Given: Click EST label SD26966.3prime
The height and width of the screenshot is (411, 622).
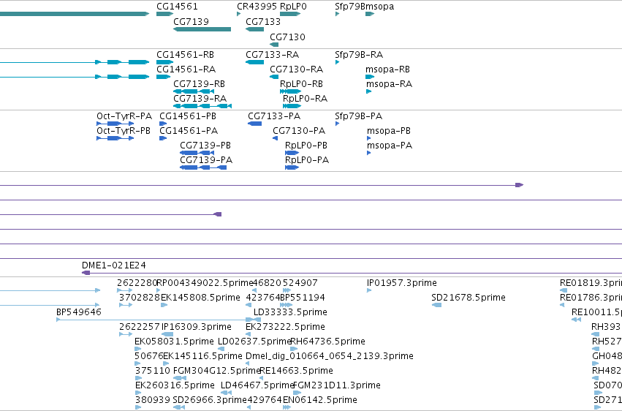Looking at the screenshot, I should point(210,400).
